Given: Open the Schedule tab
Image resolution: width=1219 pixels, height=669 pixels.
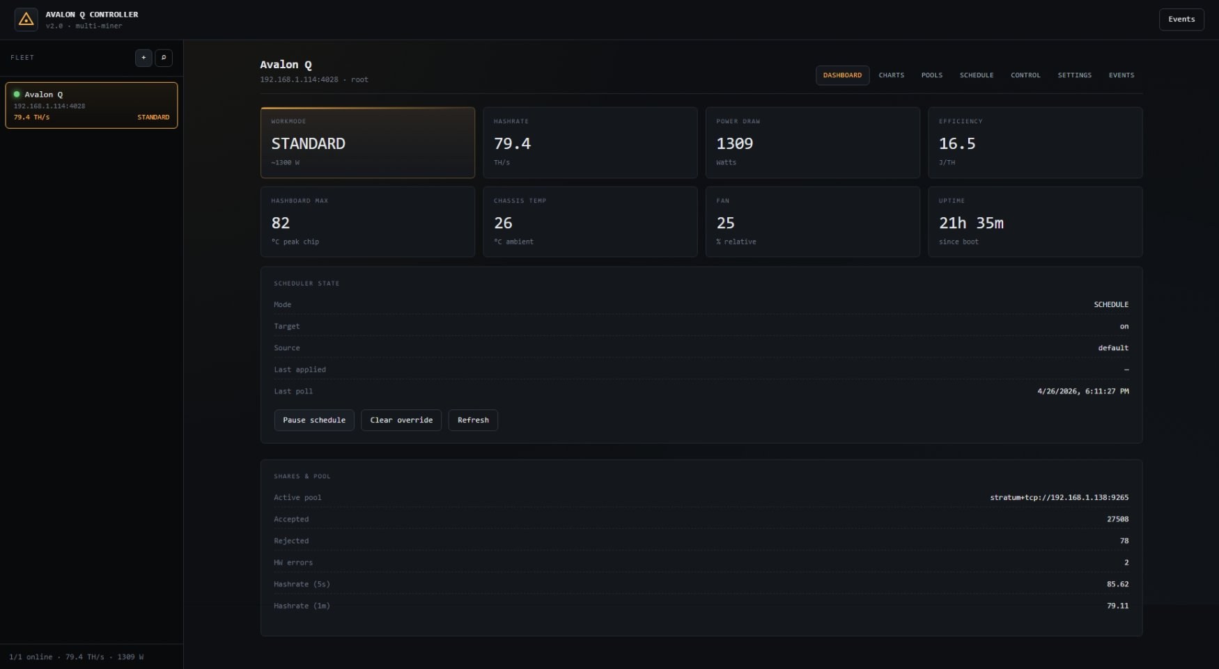Looking at the screenshot, I should point(977,75).
